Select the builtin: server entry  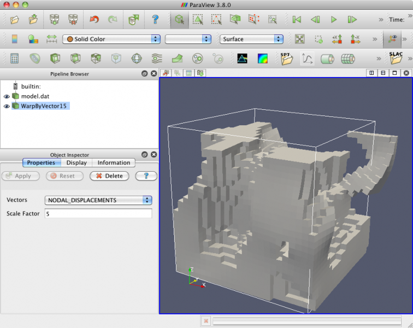pos(31,86)
